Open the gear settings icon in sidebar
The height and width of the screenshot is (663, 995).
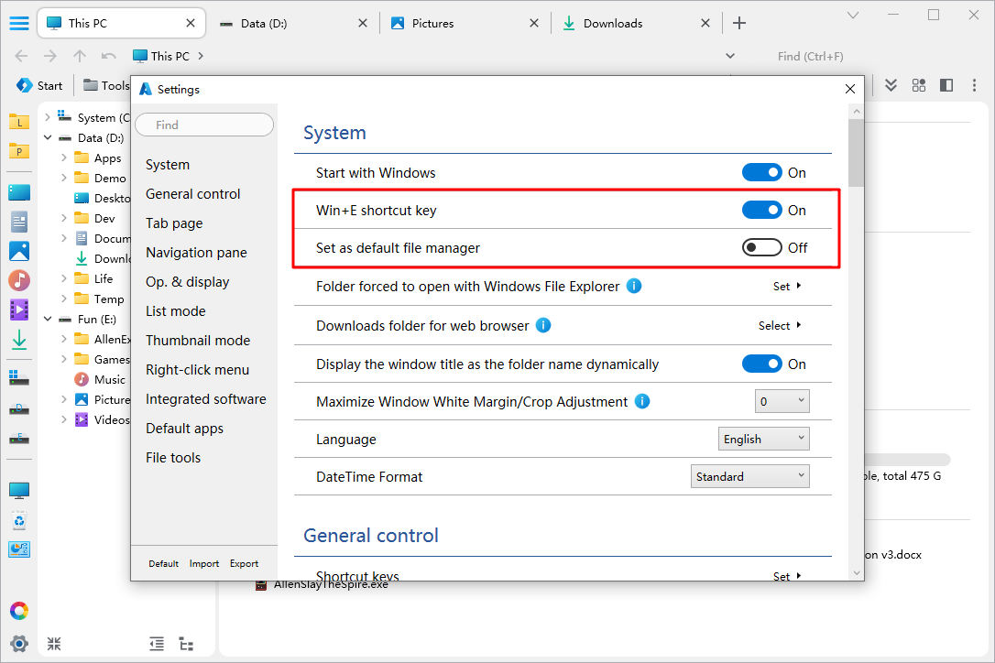pos(18,643)
